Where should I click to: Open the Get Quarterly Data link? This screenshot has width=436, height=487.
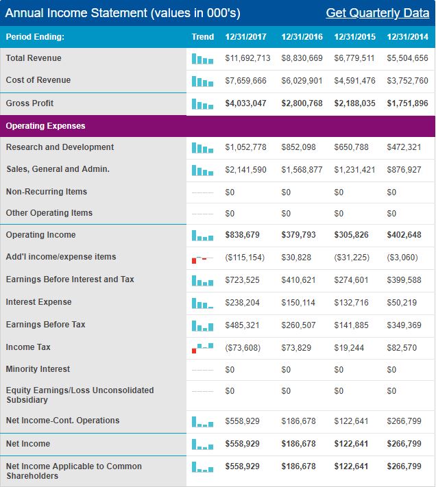377,13
